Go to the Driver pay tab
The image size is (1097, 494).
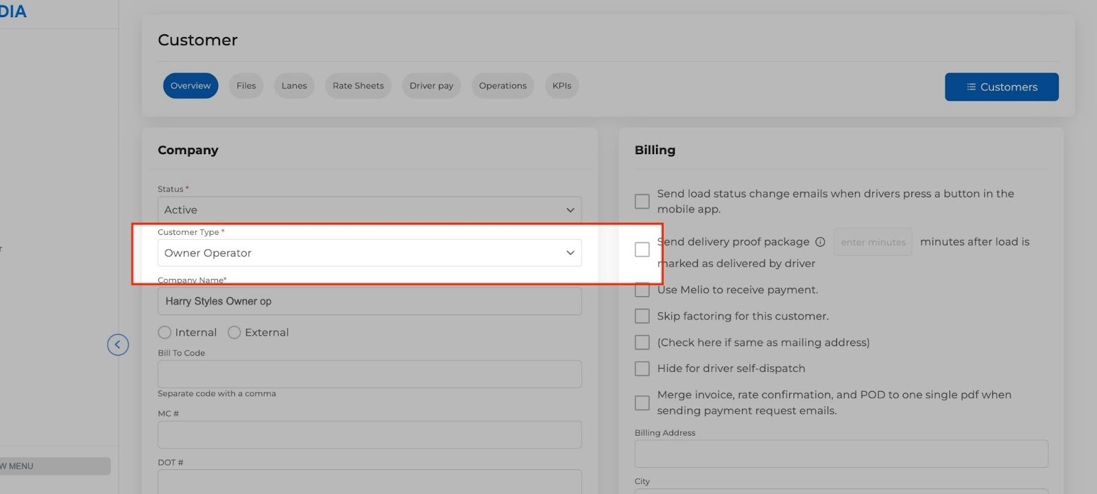(431, 86)
